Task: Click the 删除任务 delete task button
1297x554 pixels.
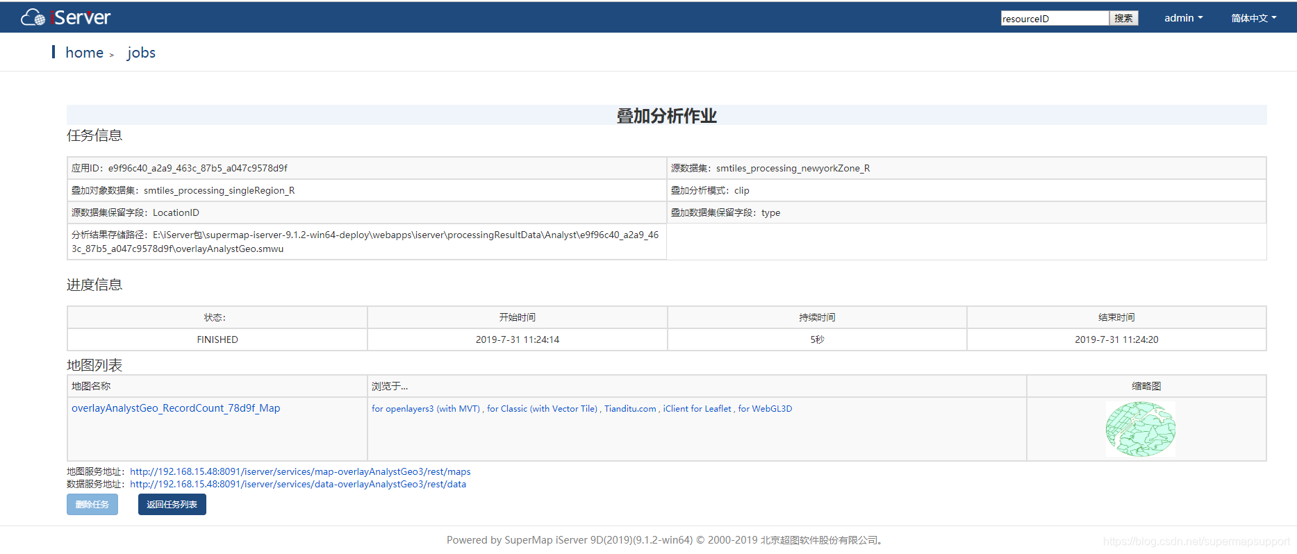Action: (x=92, y=505)
